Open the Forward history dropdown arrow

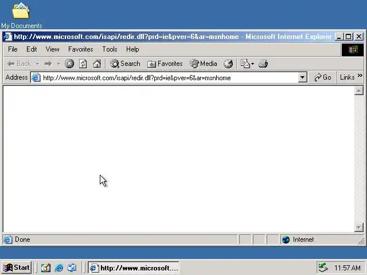[58, 64]
